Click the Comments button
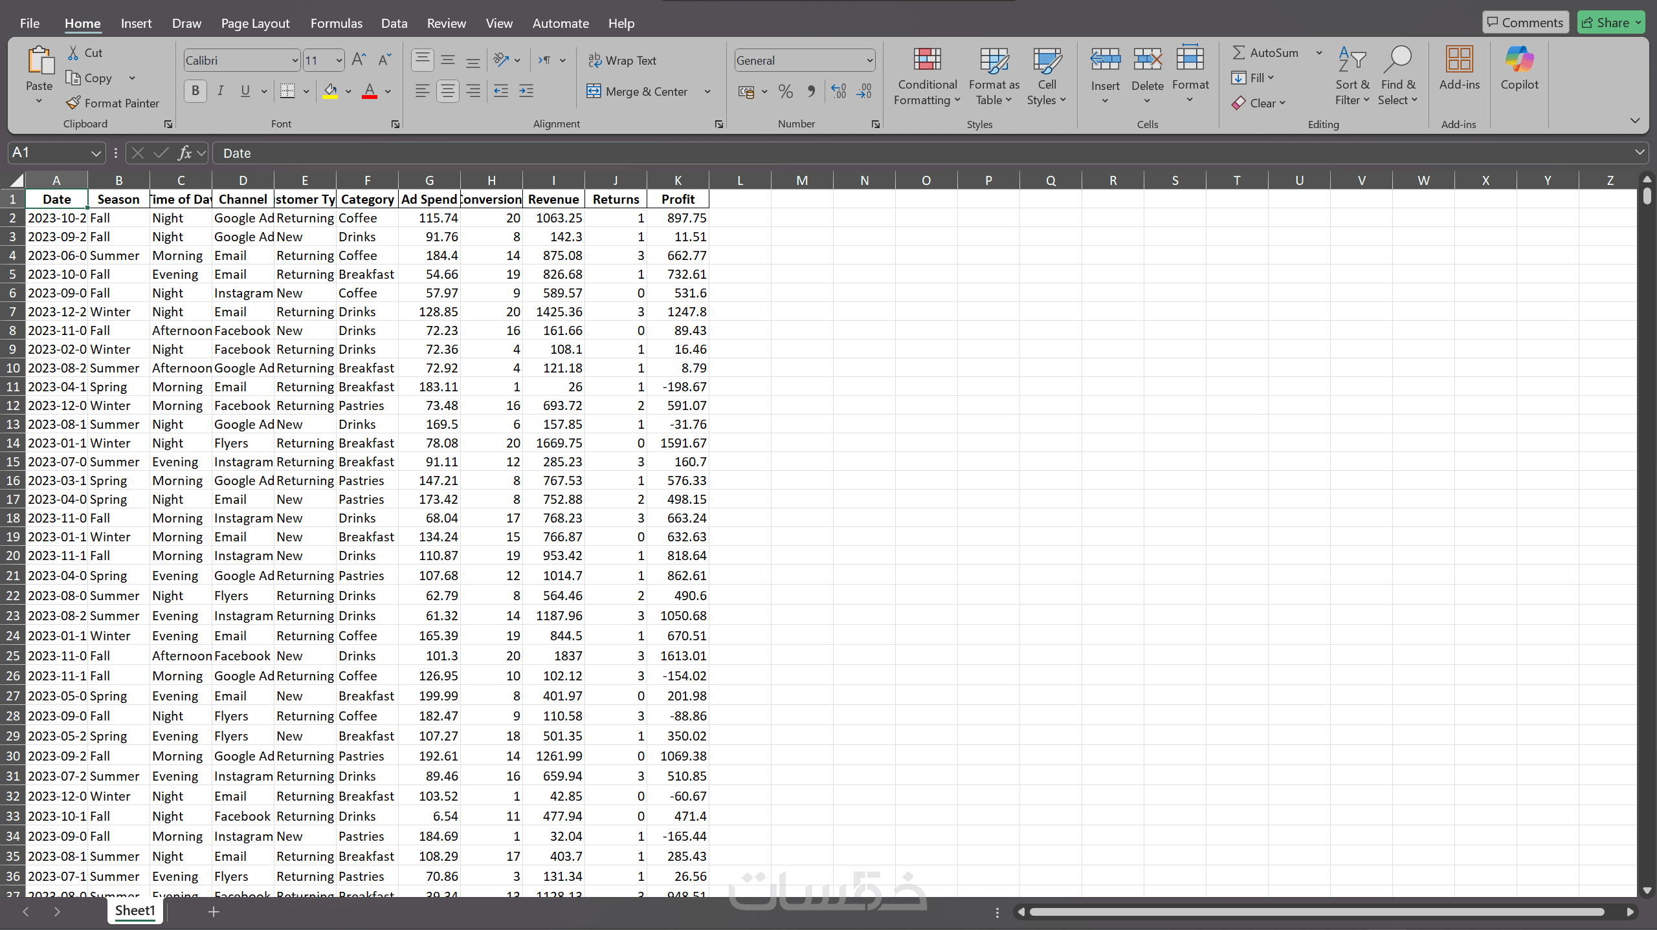 1525,23
